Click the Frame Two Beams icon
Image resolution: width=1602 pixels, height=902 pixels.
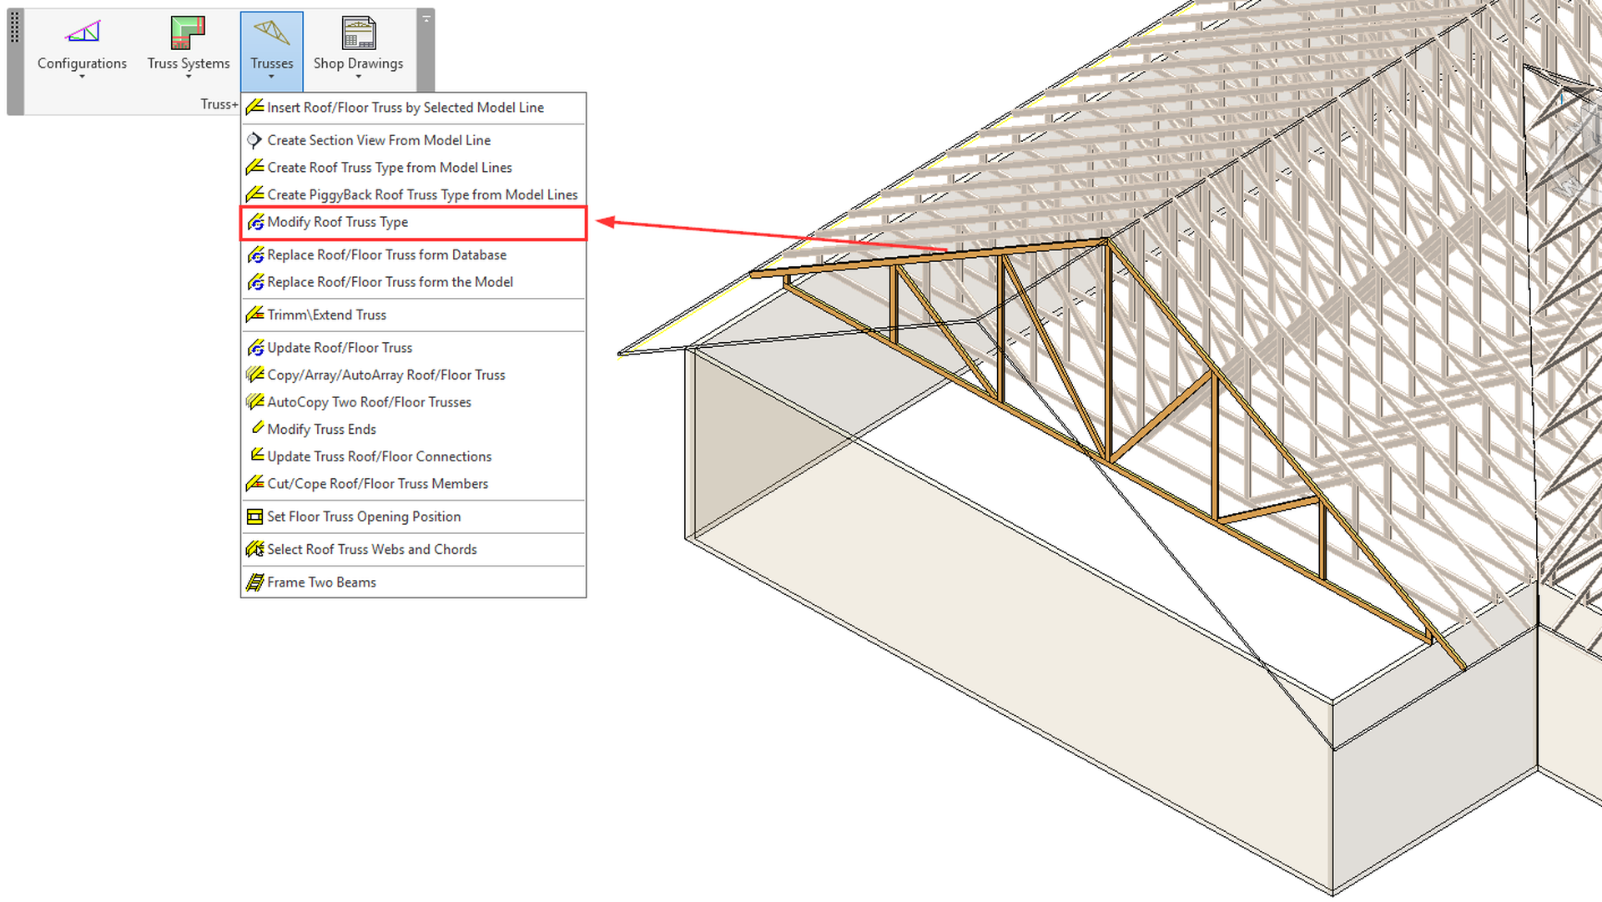point(254,582)
